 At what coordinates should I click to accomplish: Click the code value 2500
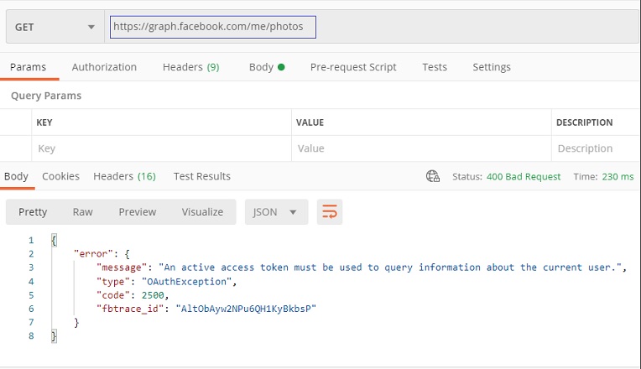(153, 295)
